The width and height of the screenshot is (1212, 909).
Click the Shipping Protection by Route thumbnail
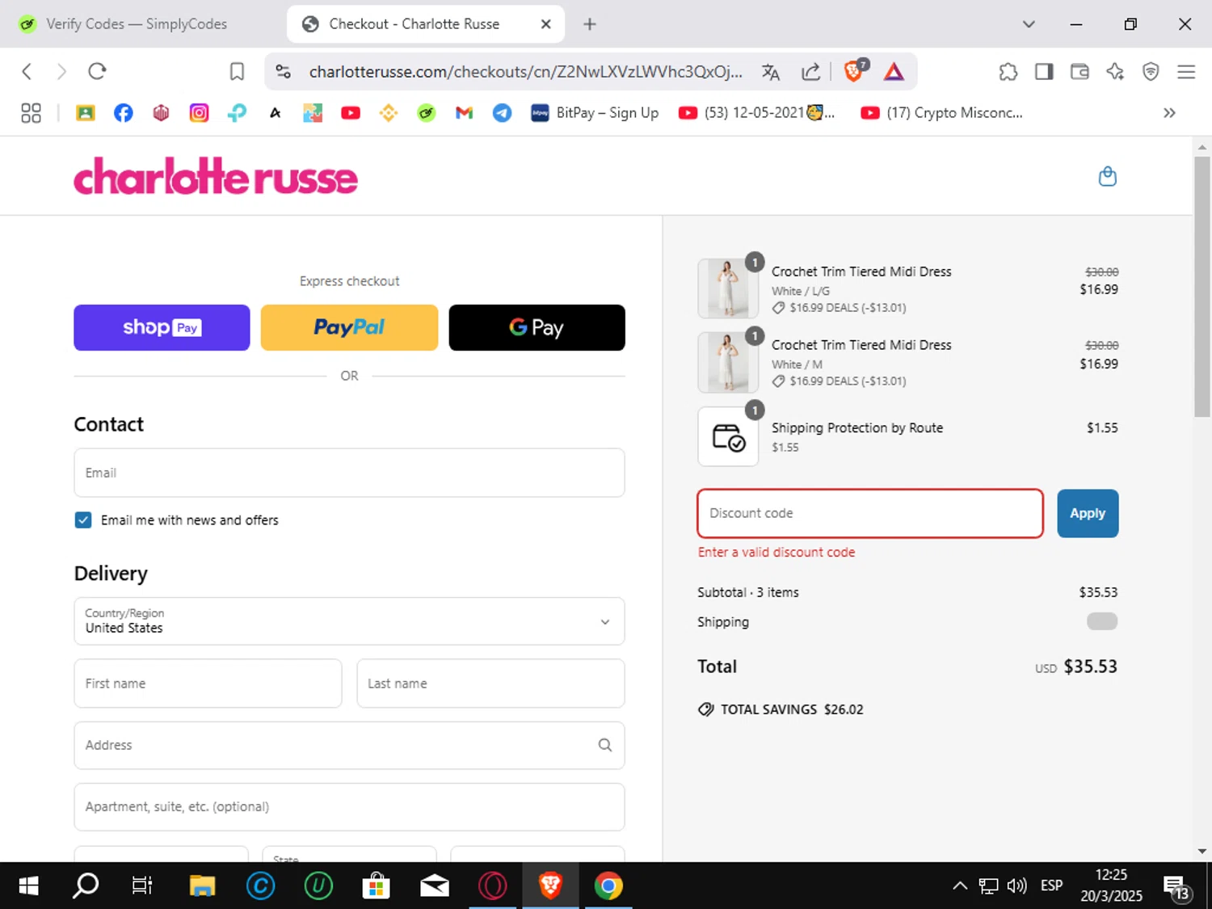pos(728,436)
